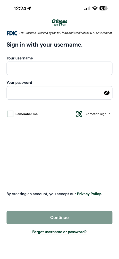Tap the biometric face scan icon
The width and height of the screenshot is (119, 259).
pyautogui.click(x=79, y=114)
